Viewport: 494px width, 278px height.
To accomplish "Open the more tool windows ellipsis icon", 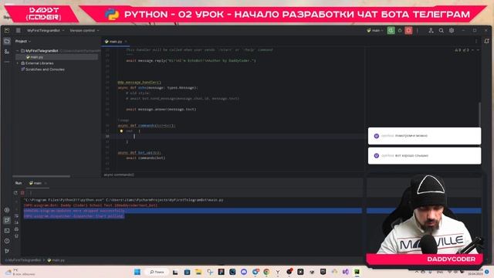I will click(x=7, y=62).
